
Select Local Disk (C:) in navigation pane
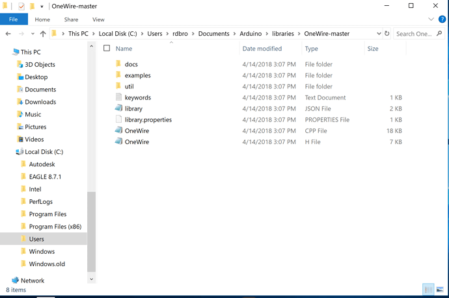point(44,152)
